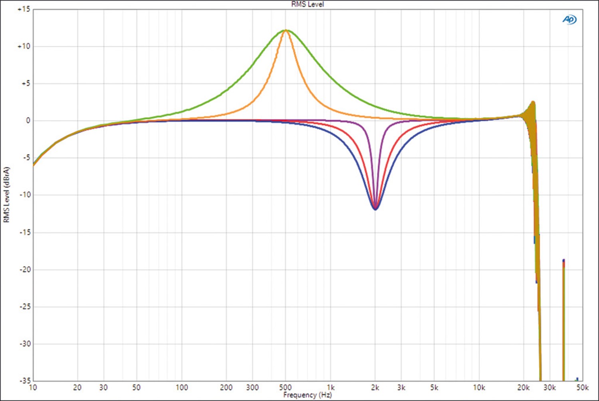Select the +15 tick on the level axis
The width and height of the screenshot is (599, 401).
tap(24, 9)
